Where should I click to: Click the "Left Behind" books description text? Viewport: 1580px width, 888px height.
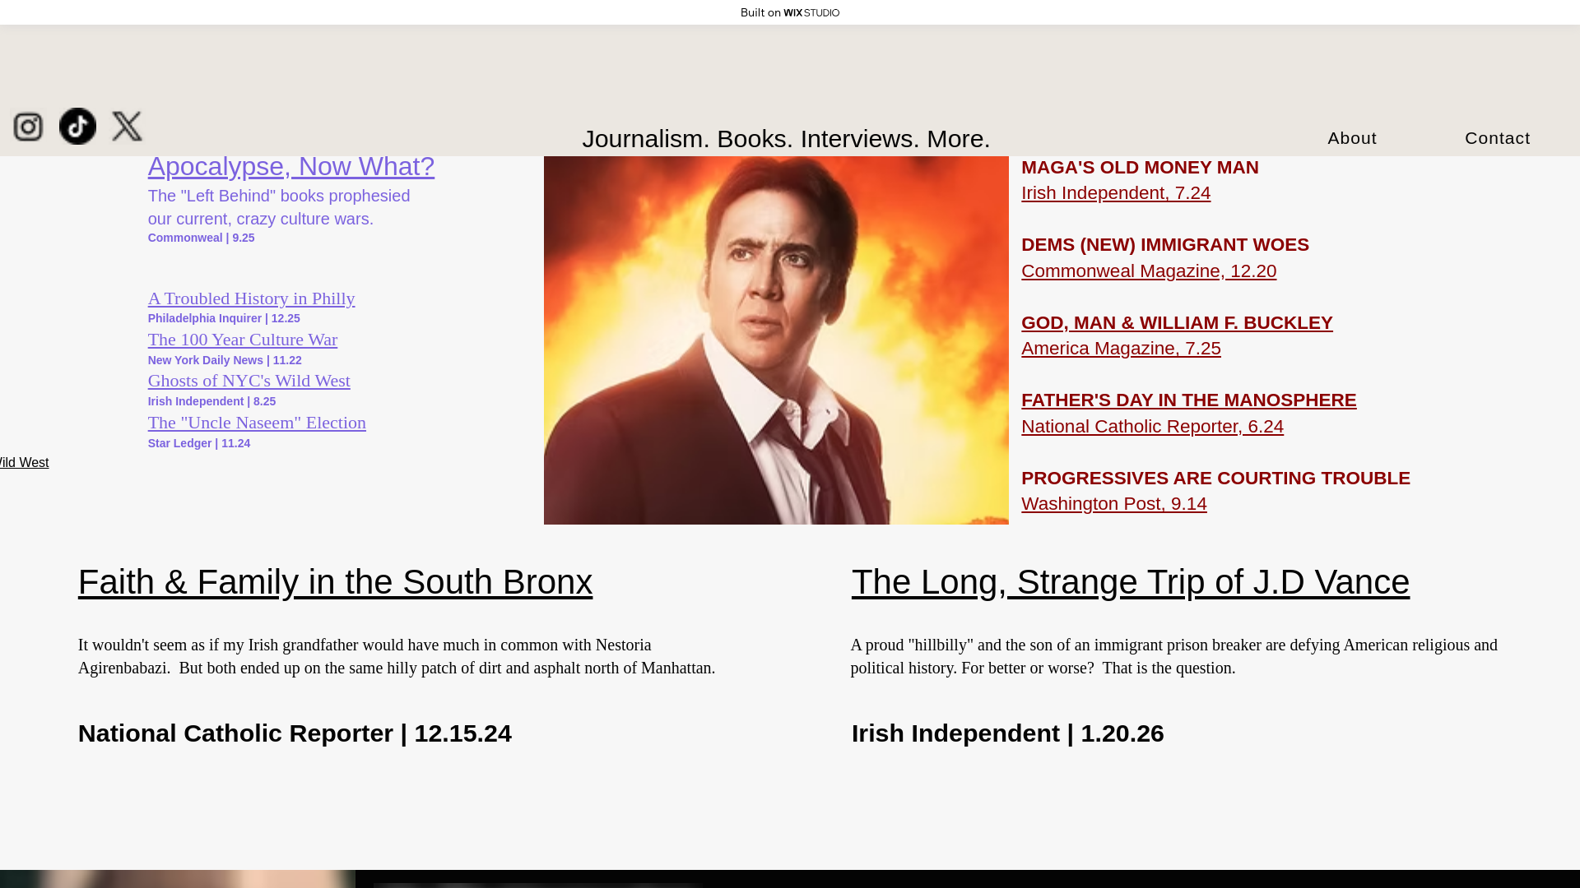coord(279,208)
